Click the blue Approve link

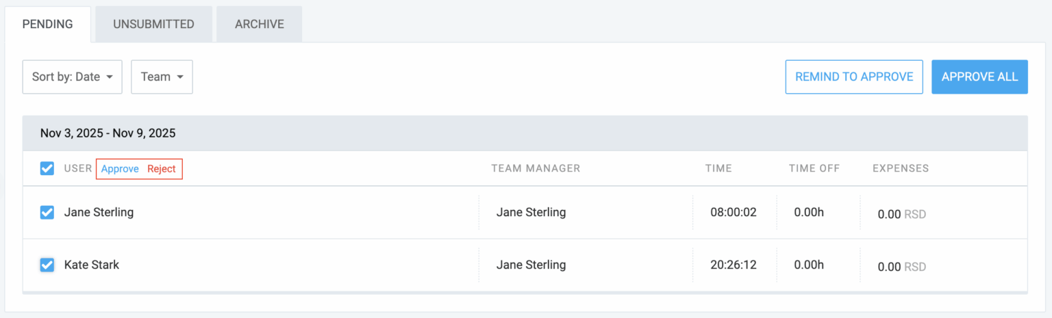(x=120, y=169)
